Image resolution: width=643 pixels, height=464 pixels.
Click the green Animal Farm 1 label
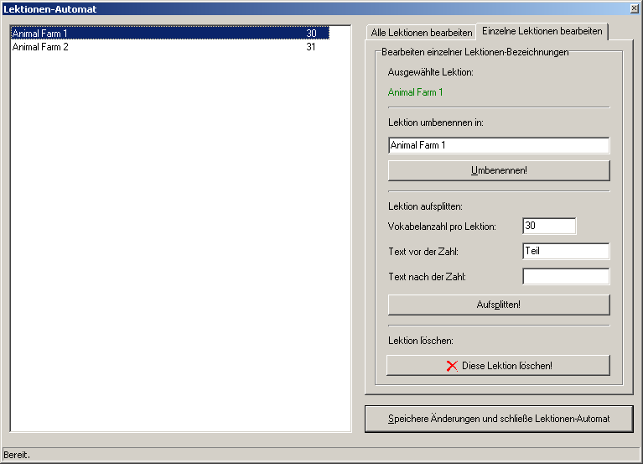[x=416, y=92]
